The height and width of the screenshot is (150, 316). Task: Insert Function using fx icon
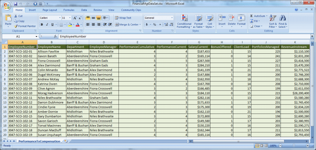55,36
